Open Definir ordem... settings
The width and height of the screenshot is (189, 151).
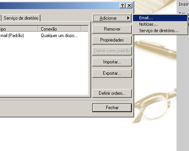[112, 93]
